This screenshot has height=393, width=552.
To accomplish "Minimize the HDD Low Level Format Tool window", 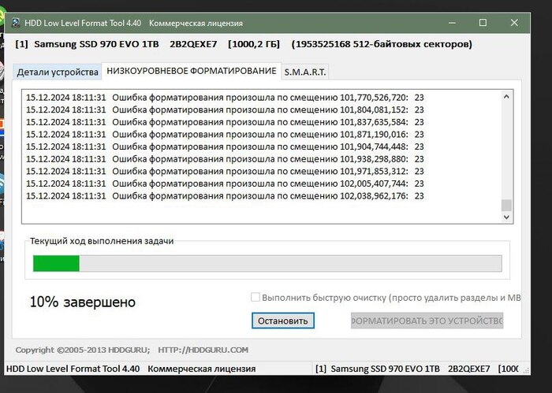I will pos(447,22).
